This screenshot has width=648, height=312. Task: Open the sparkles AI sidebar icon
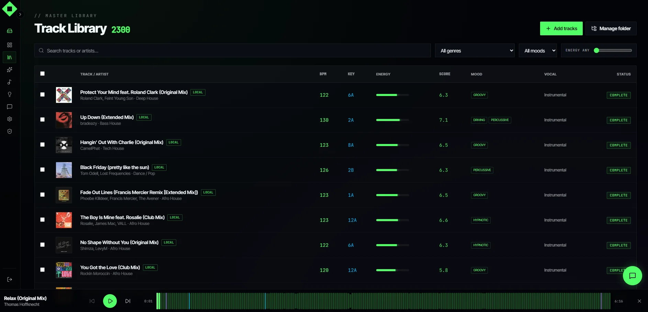click(10, 70)
